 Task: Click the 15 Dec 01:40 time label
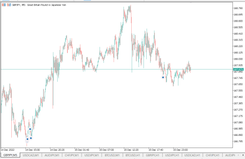[x=82, y=150]
